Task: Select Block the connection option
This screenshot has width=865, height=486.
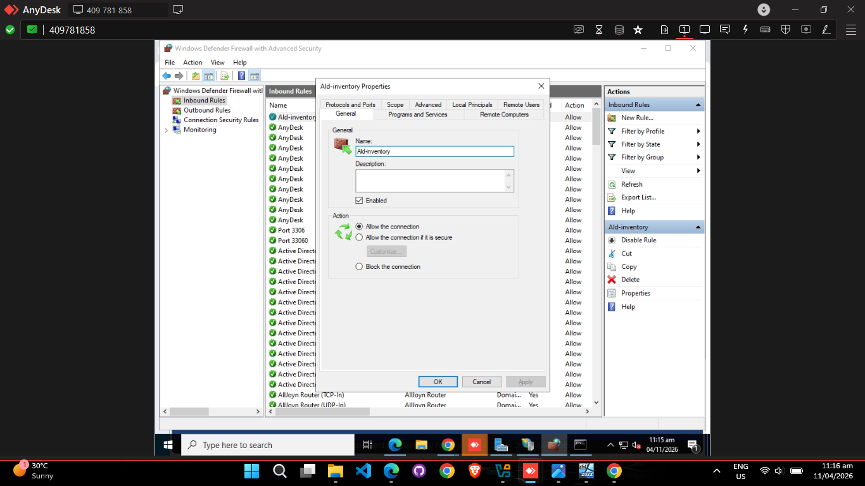Action: coord(360,267)
